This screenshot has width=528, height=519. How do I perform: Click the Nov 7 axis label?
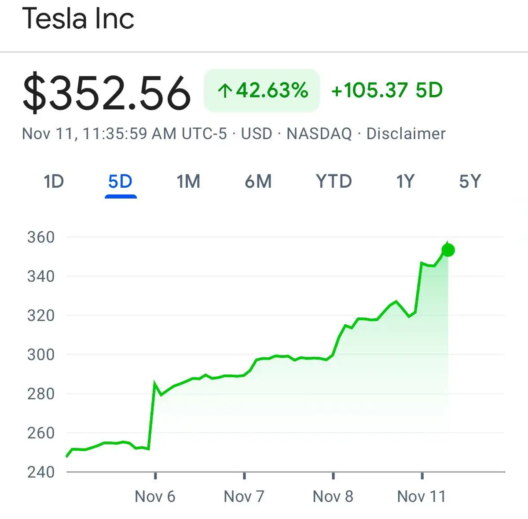pyautogui.click(x=244, y=497)
